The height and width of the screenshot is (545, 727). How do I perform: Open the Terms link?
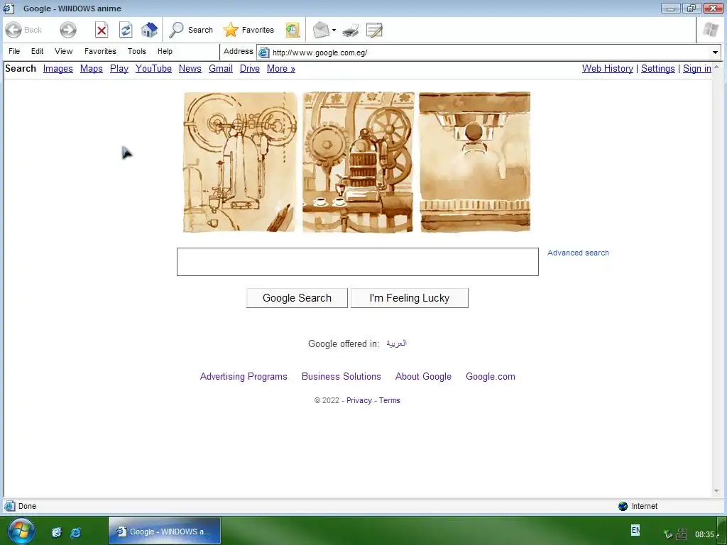[x=390, y=400]
